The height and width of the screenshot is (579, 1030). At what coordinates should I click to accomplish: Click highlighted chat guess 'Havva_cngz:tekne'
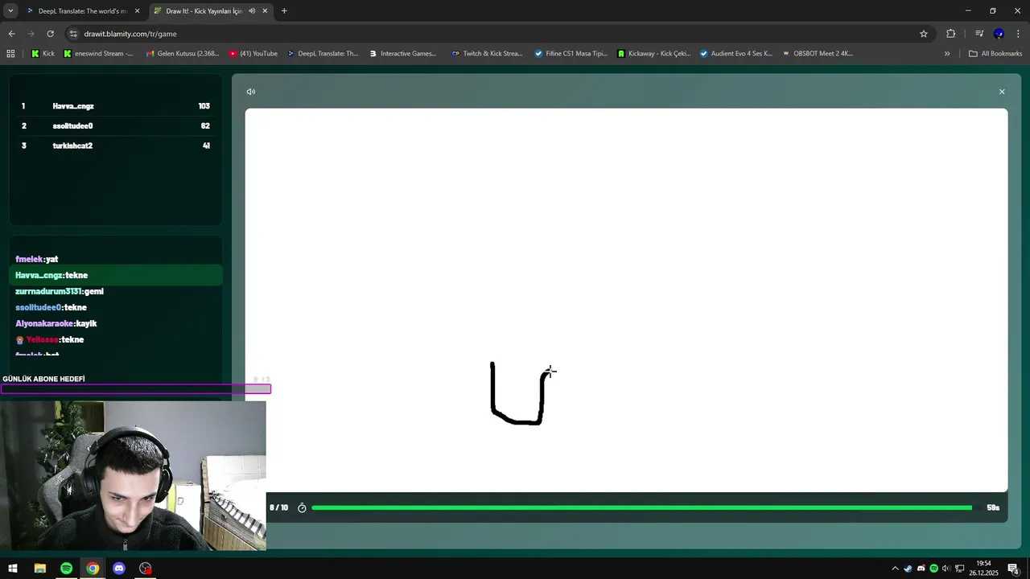[x=116, y=275]
